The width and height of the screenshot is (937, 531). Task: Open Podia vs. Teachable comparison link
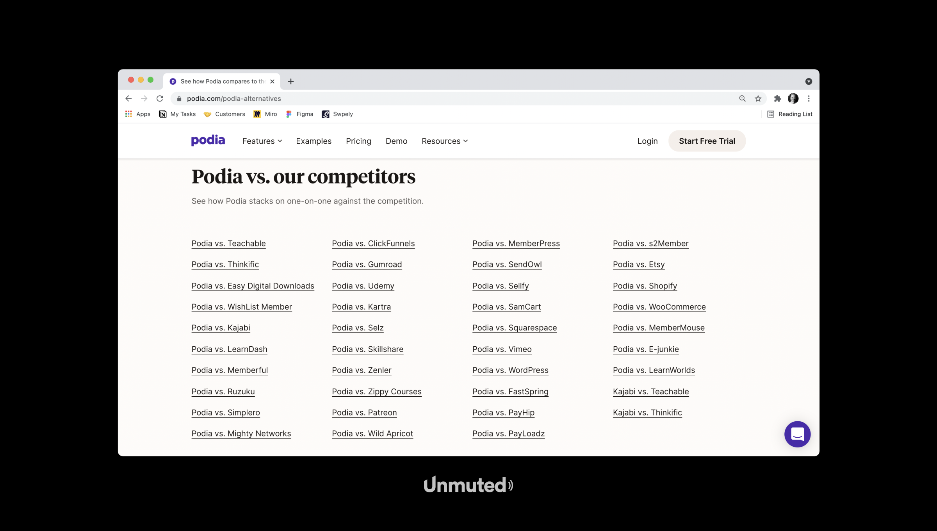click(x=228, y=243)
